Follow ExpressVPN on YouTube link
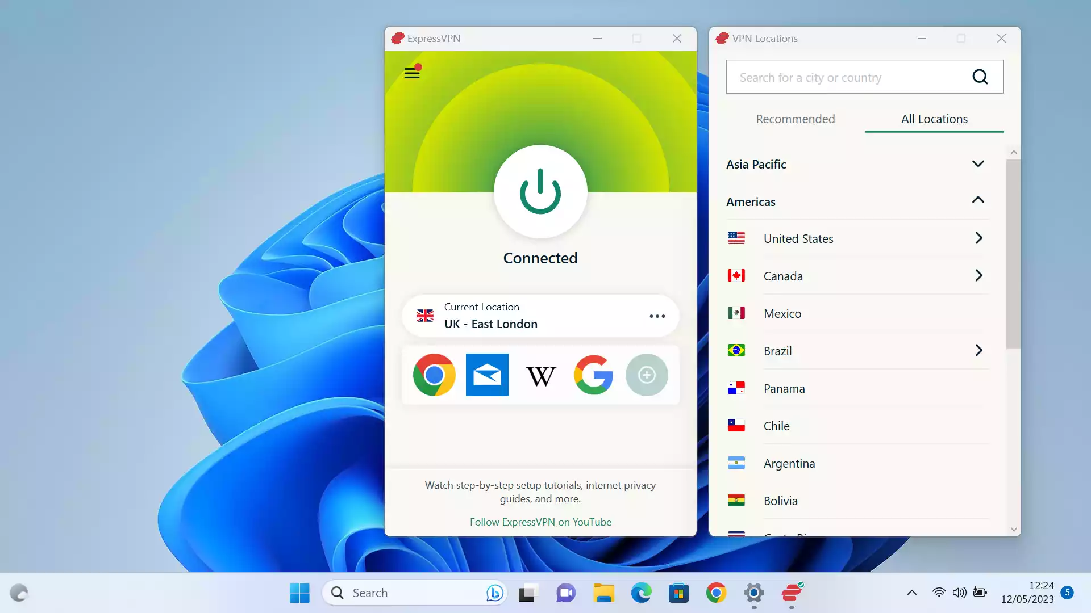Image resolution: width=1091 pixels, height=613 pixels. [x=540, y=522]
